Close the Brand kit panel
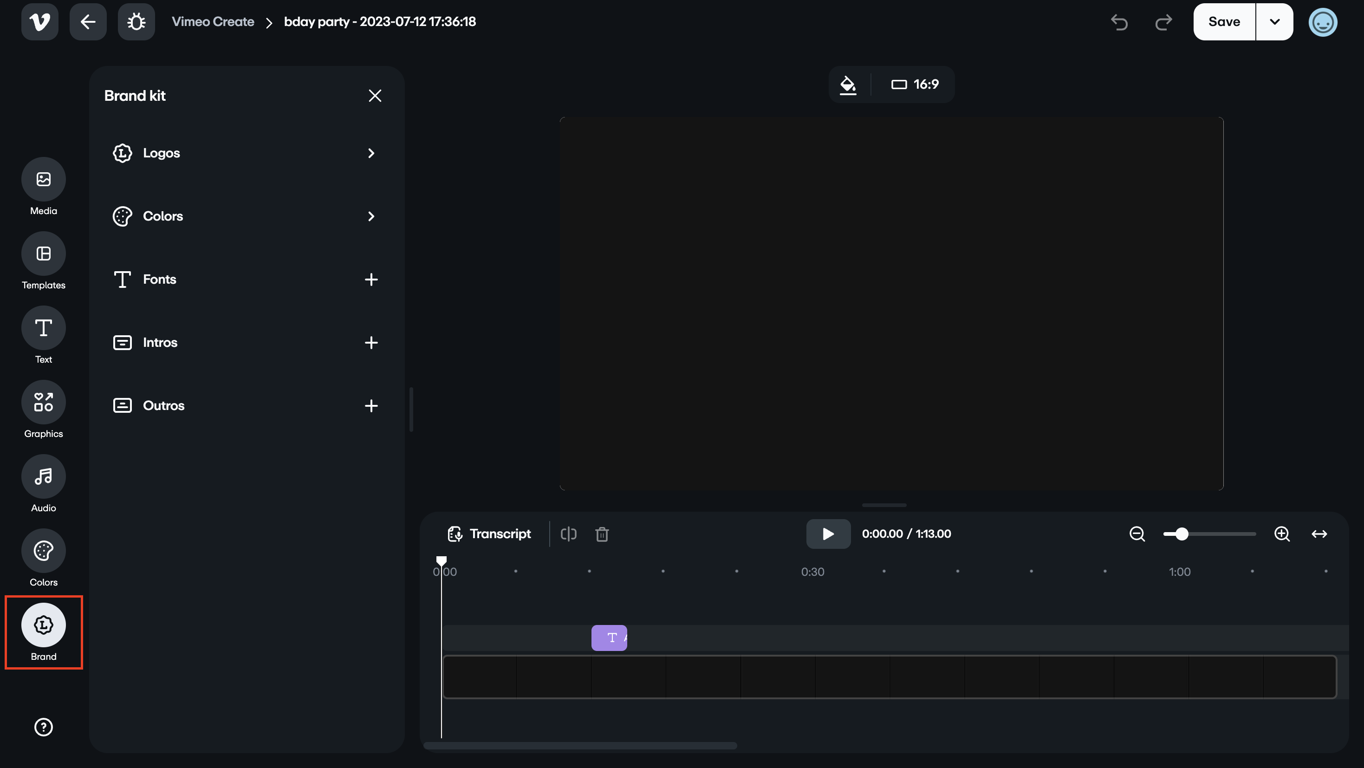The width and height of the screenshot is (1364, 768). click(x=376, y=95)
